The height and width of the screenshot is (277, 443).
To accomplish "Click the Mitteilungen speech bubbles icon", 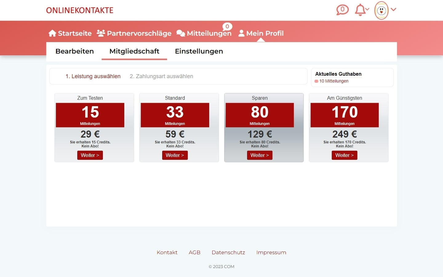I will (181, 33).
